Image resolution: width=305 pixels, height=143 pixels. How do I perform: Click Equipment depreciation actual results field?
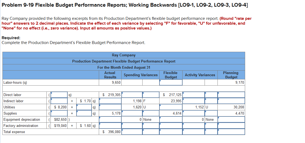(110, 119)
